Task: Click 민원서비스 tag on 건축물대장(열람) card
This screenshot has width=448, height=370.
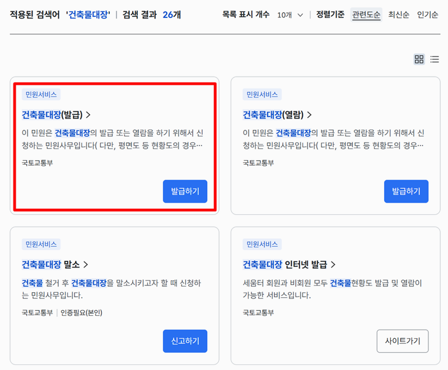Action: pos(262,95)
